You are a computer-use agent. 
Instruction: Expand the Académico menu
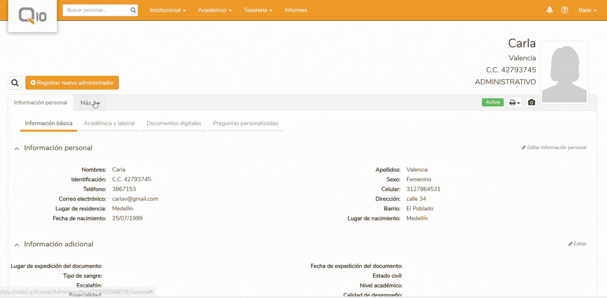[x=215, y=10]
